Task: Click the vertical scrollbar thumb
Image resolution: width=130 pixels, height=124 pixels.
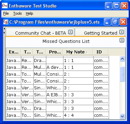Action: click(122, 74)
